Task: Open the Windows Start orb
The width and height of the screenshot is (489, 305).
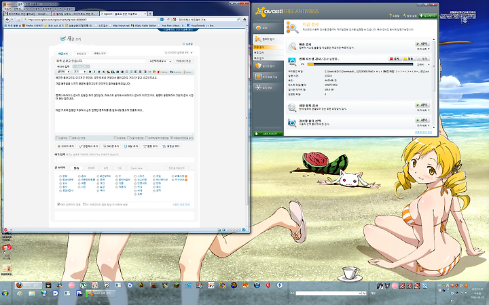Action: click(x=5, y=293)
